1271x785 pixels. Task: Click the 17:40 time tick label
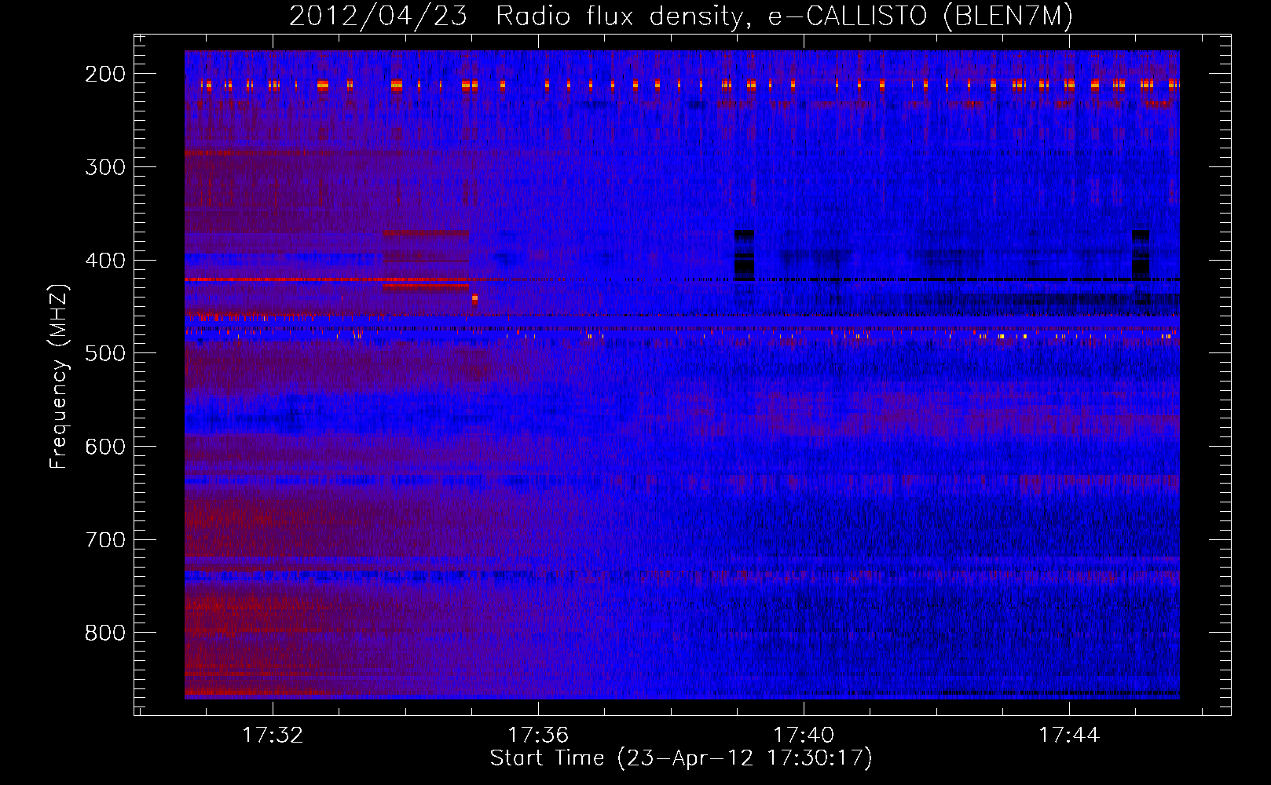click(x=804, y=736)
